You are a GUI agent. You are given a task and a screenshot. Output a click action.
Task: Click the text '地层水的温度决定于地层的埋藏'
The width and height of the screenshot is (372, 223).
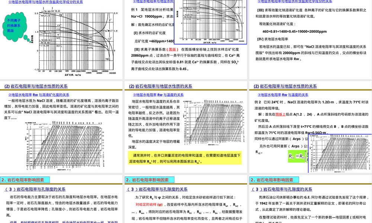point(155,142)
